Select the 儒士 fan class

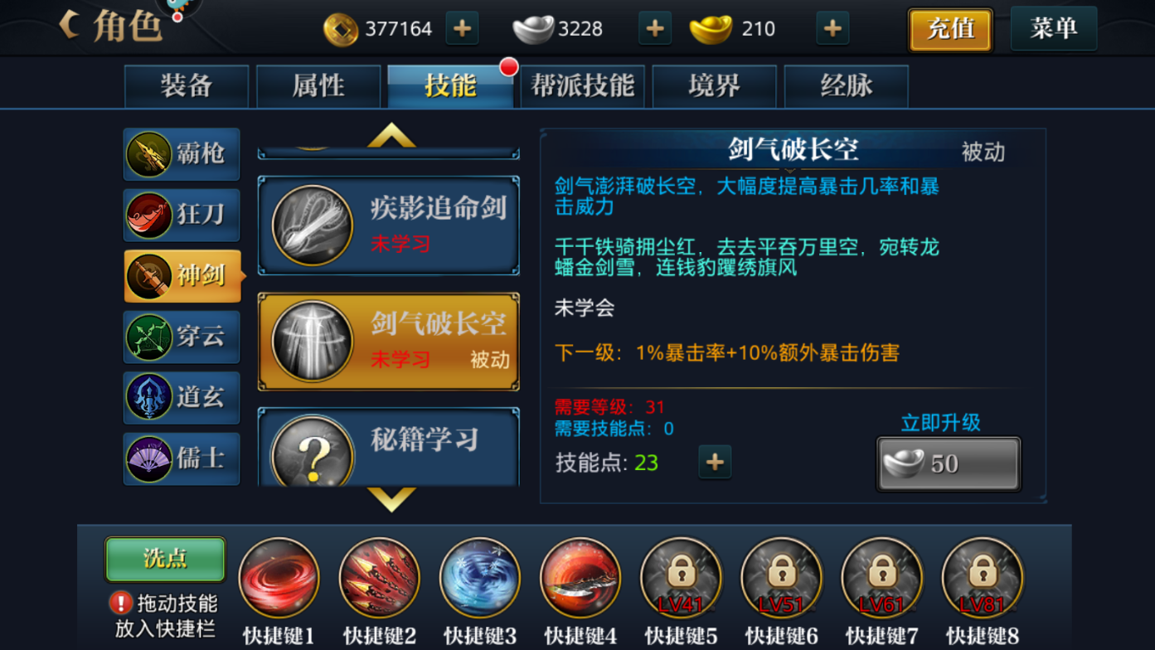coord(182,458)
